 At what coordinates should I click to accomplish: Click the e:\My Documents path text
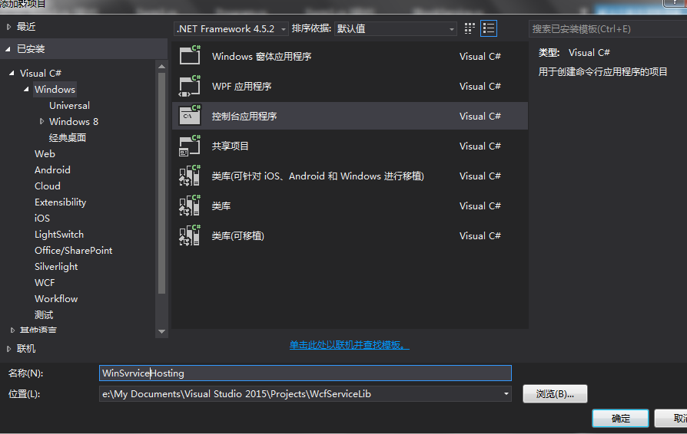(237, 394)
